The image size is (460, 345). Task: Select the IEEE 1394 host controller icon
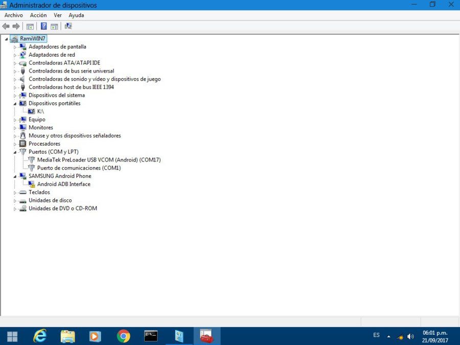[23, 87]
